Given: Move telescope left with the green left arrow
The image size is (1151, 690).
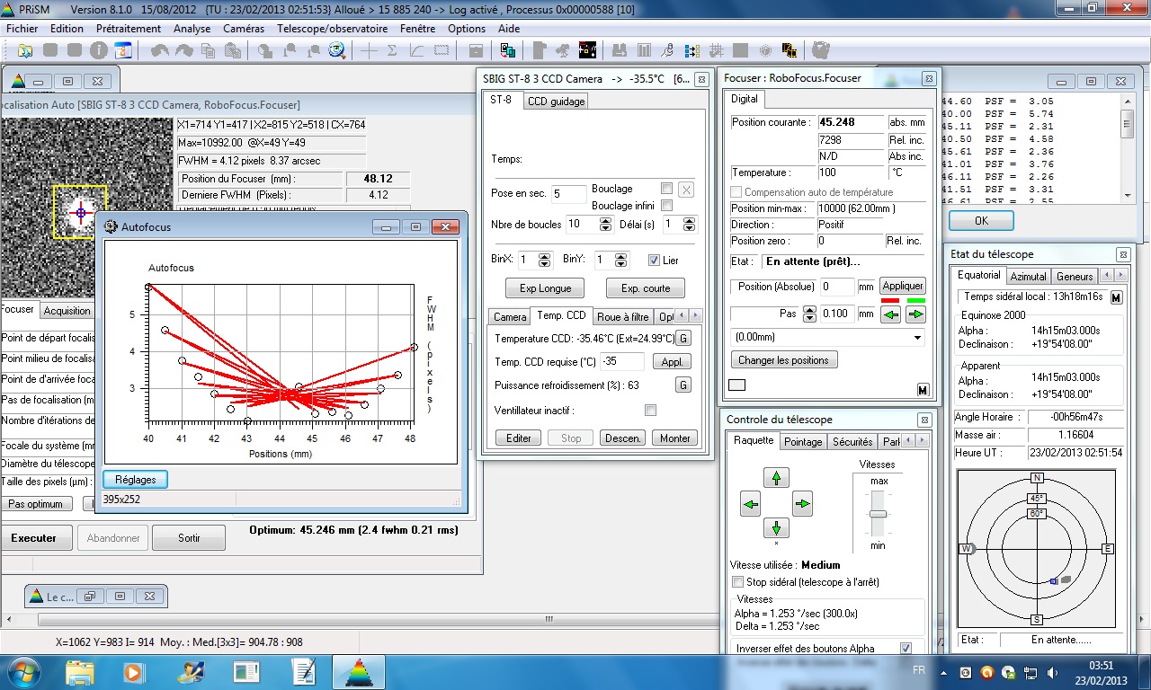Looking at the screenshot, I should (750, 504).
